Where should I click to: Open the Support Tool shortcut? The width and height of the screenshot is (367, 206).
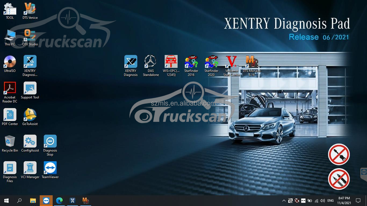[30, 89]
